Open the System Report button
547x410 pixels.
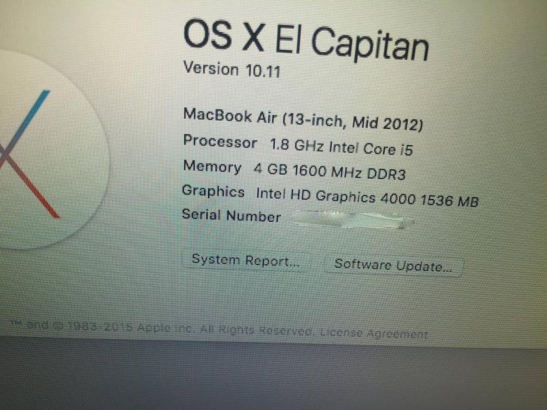(x=245, y=260)
